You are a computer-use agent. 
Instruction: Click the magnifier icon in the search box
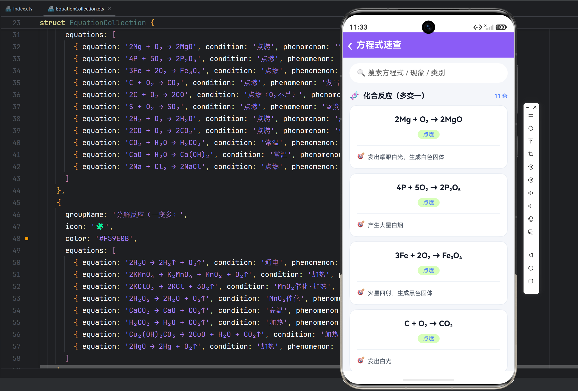click(x=361, y=73)
